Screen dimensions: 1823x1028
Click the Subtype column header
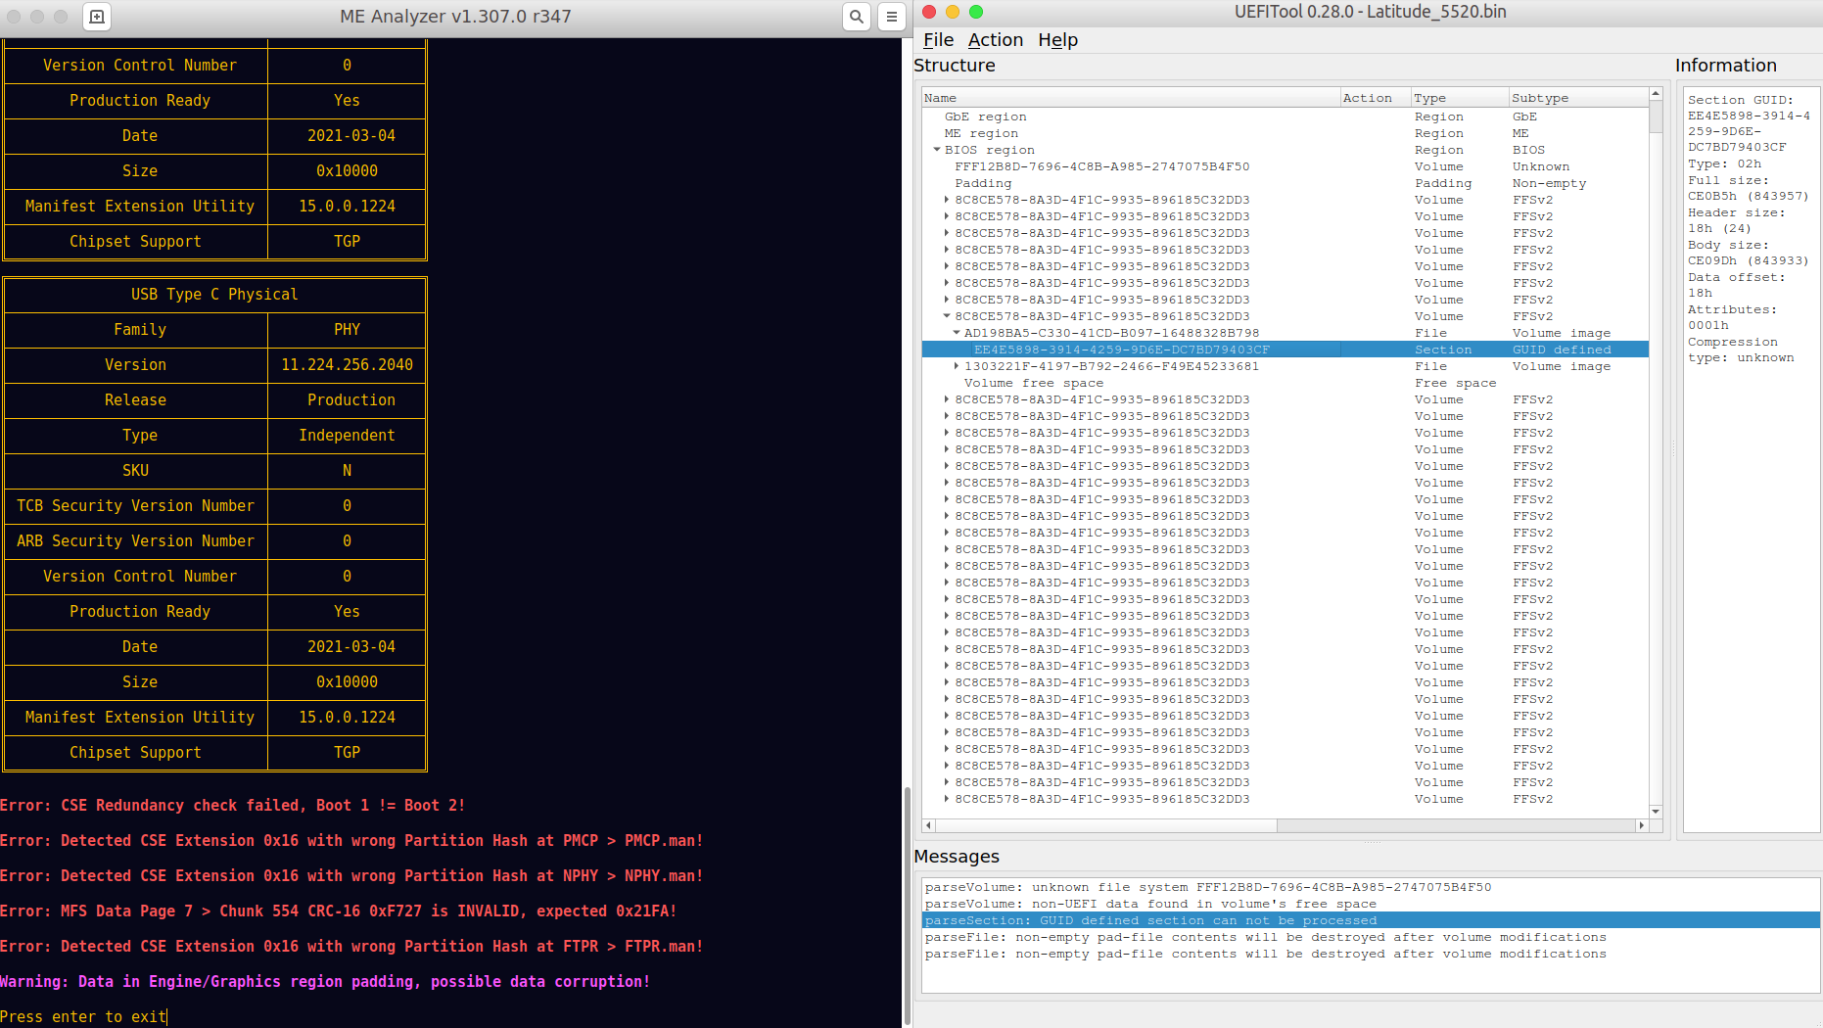coord(1576,98)
